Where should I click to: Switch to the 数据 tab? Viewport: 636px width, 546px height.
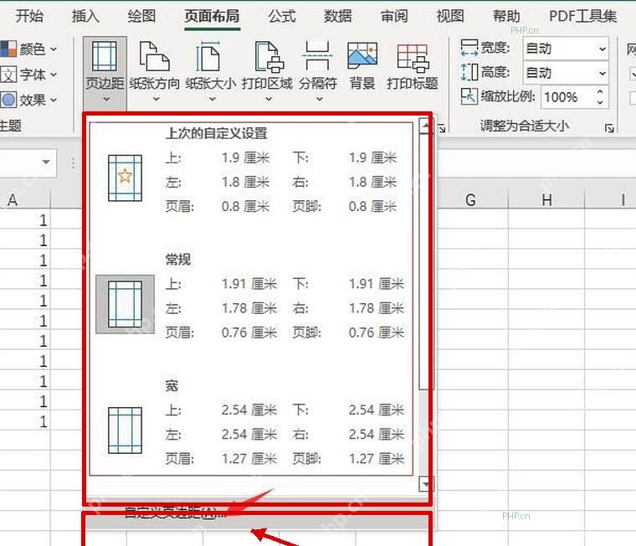[338, 16]
